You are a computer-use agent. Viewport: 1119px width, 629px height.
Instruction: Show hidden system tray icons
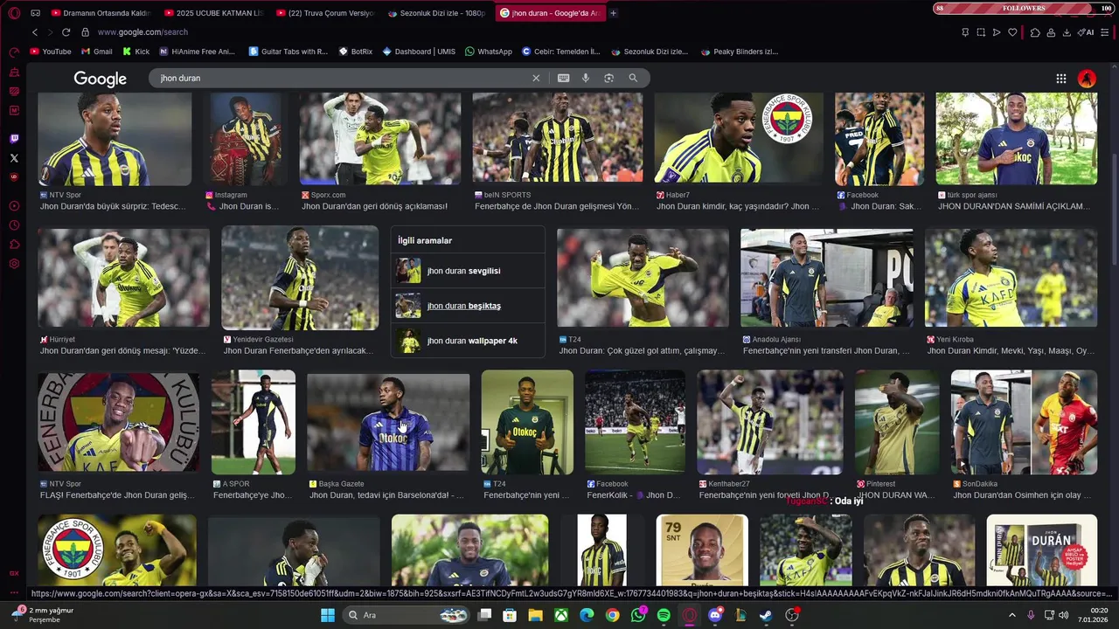coord(1012,615)
